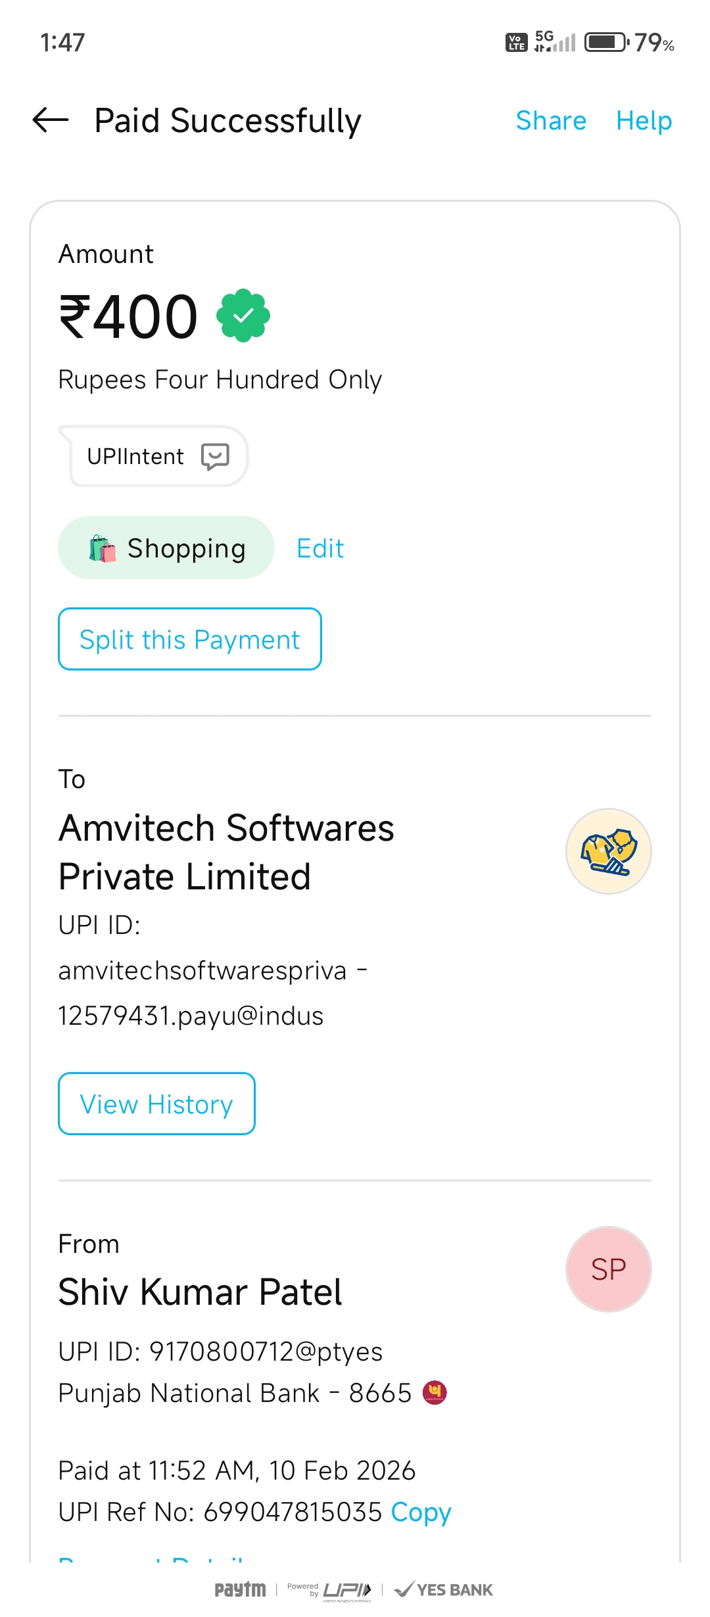Screen dimensions: 710x1617
Task: Tap the message icon in UPIIntent tag
Action: [x=215, y=456]
